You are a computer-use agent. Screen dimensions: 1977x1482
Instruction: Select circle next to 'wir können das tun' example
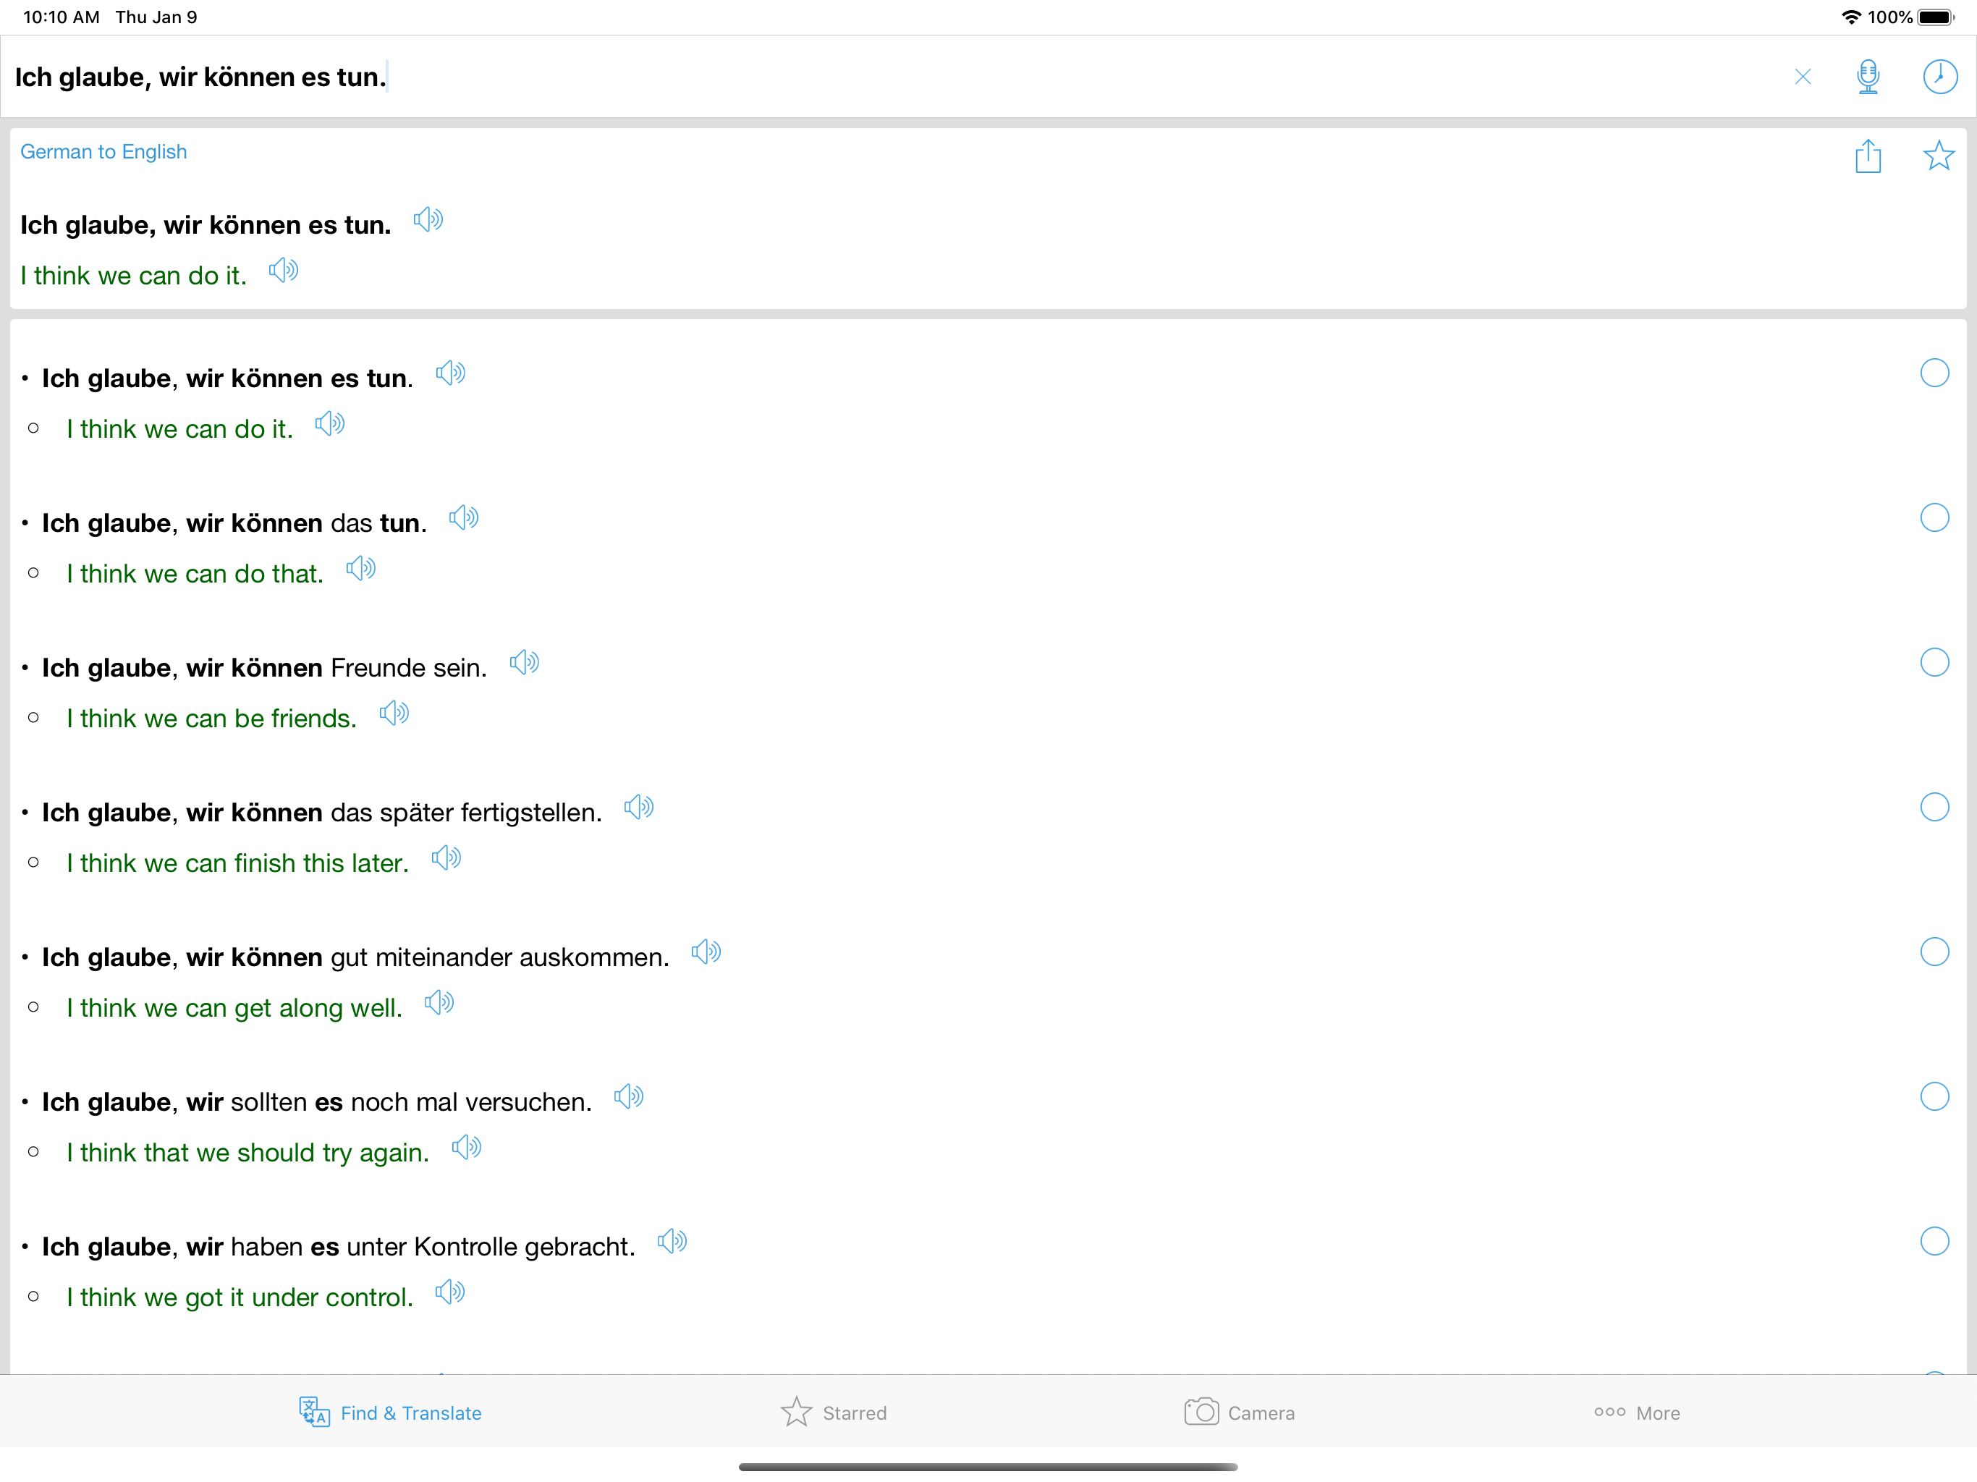pyautogui.click(x=1934, y=517)
